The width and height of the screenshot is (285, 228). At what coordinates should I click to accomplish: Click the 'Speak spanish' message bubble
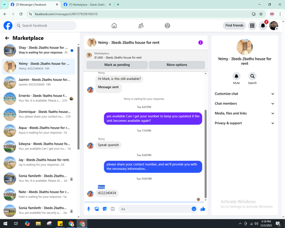(x=108, y=145)
